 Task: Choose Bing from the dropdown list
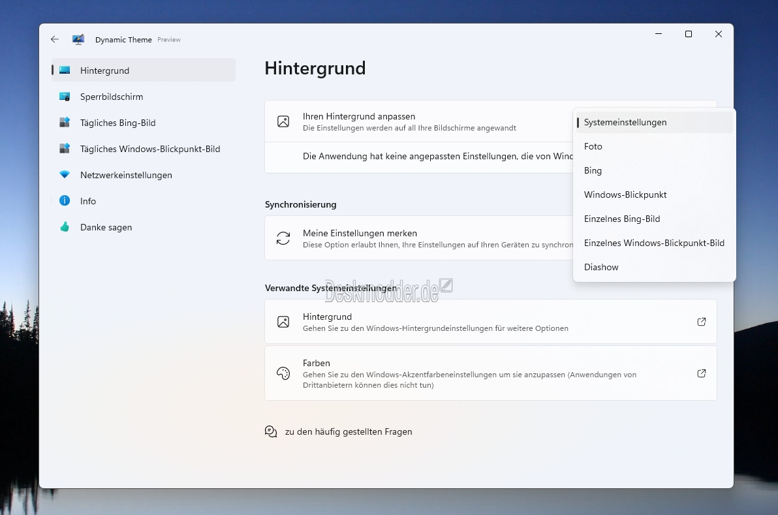coord(655,170)
